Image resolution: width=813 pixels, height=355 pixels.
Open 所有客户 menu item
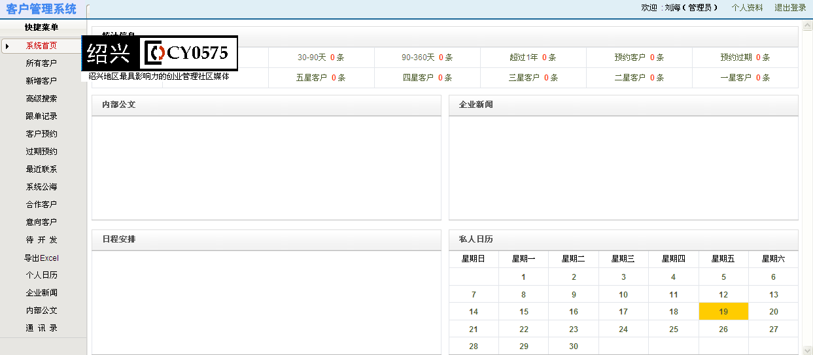point(41,63)
